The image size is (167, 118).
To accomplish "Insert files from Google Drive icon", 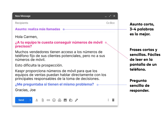I will pos(60,100).
